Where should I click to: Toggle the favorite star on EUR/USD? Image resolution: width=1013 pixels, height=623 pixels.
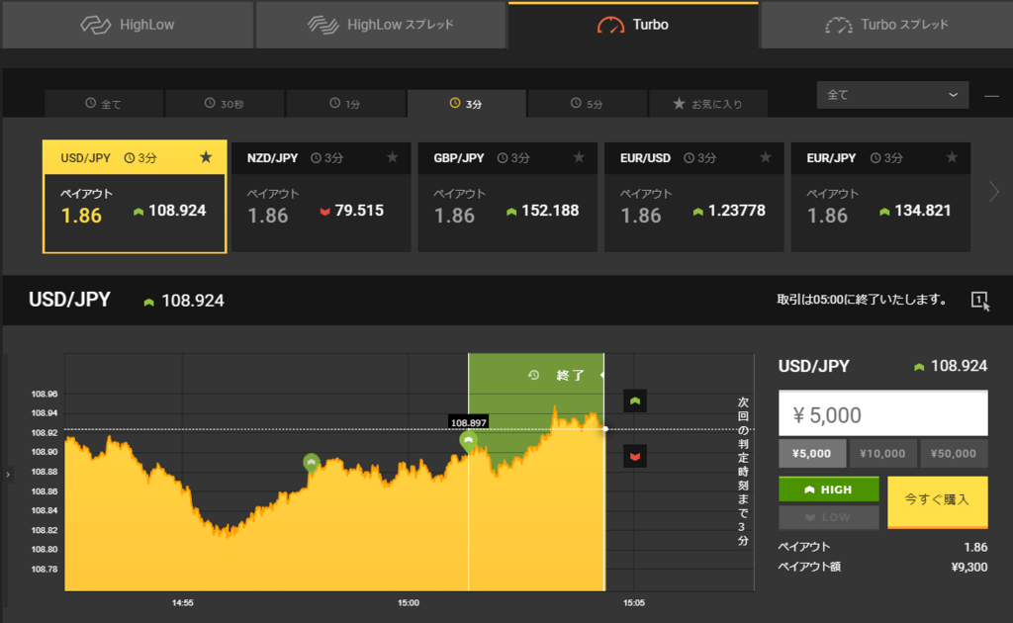click(765, 157)
